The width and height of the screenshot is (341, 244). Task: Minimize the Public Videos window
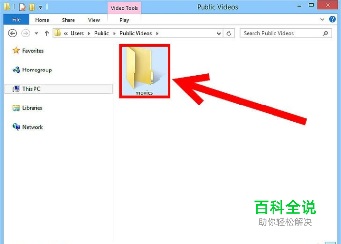coord(299,6)
